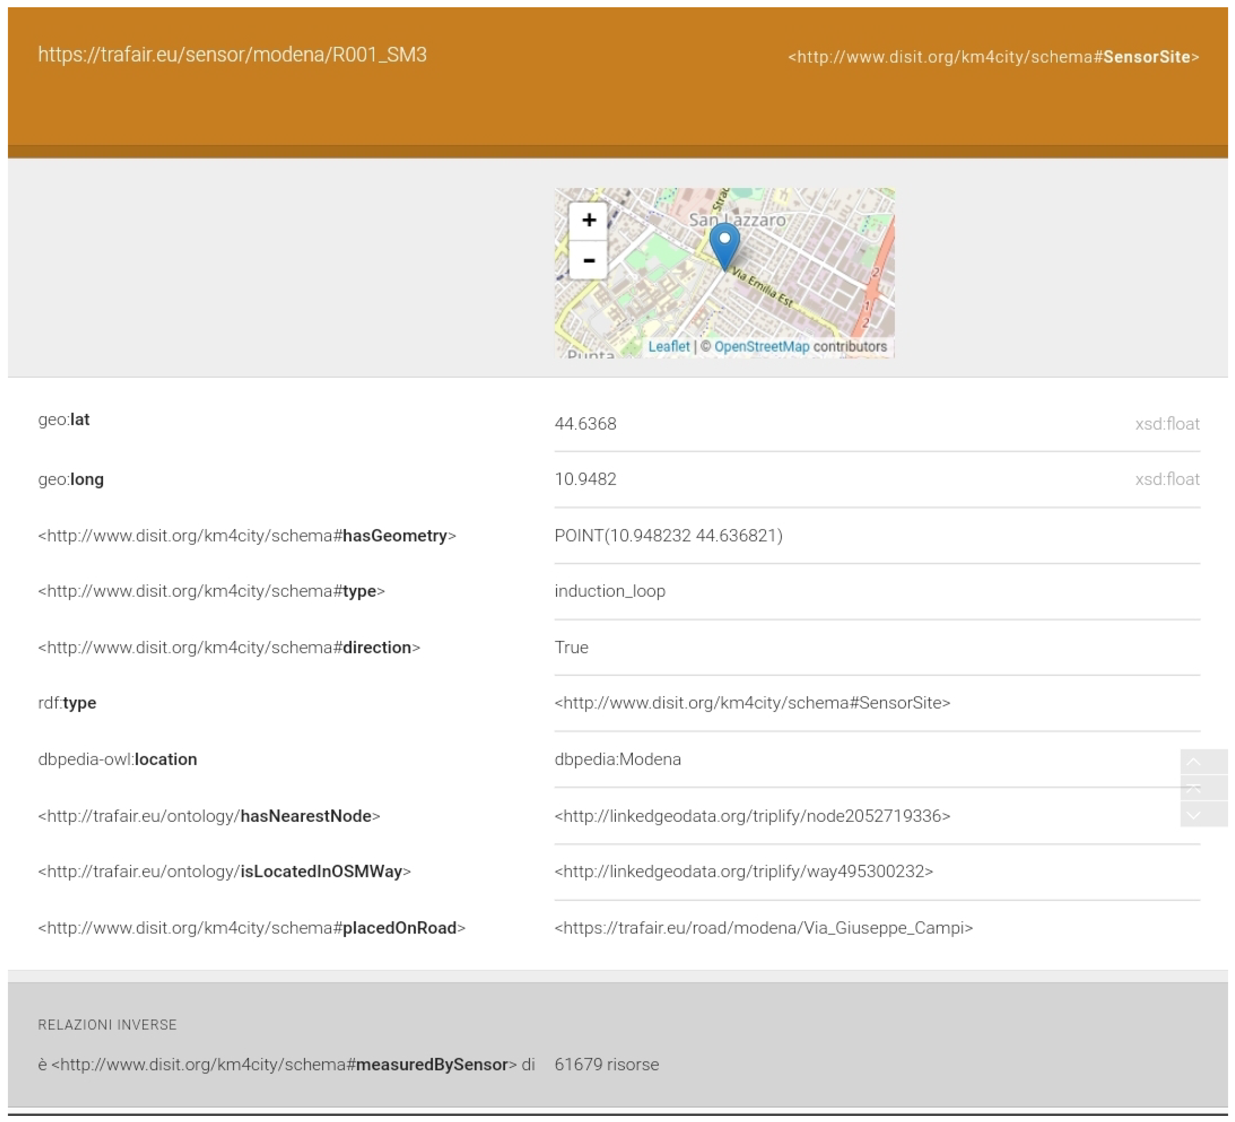The width and height of the screenshot is (1235, 1122).
Task: Zoom in on the map
Action: 588,220
